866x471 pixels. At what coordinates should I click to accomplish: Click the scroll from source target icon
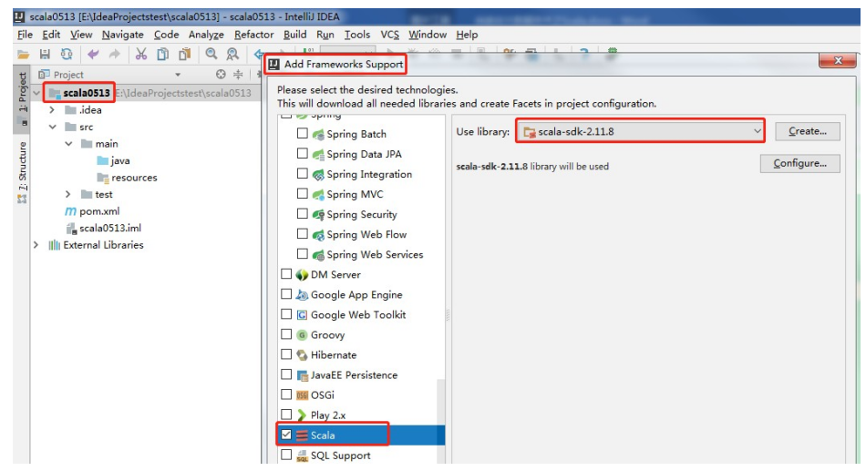click(x=221, y=74)
